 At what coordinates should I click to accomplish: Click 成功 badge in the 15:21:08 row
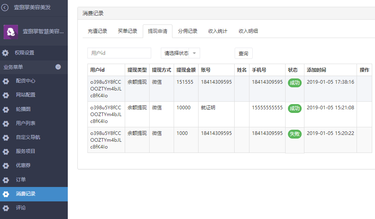[295, 108]
